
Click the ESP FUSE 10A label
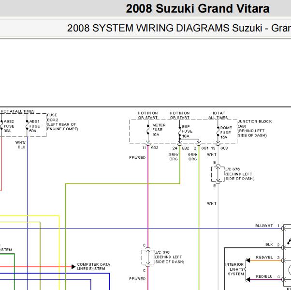coord(187,131)
